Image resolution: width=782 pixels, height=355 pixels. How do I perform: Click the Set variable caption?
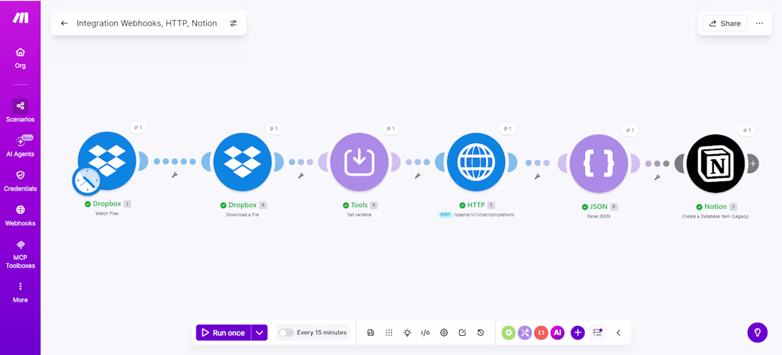(x=359, y=215)
